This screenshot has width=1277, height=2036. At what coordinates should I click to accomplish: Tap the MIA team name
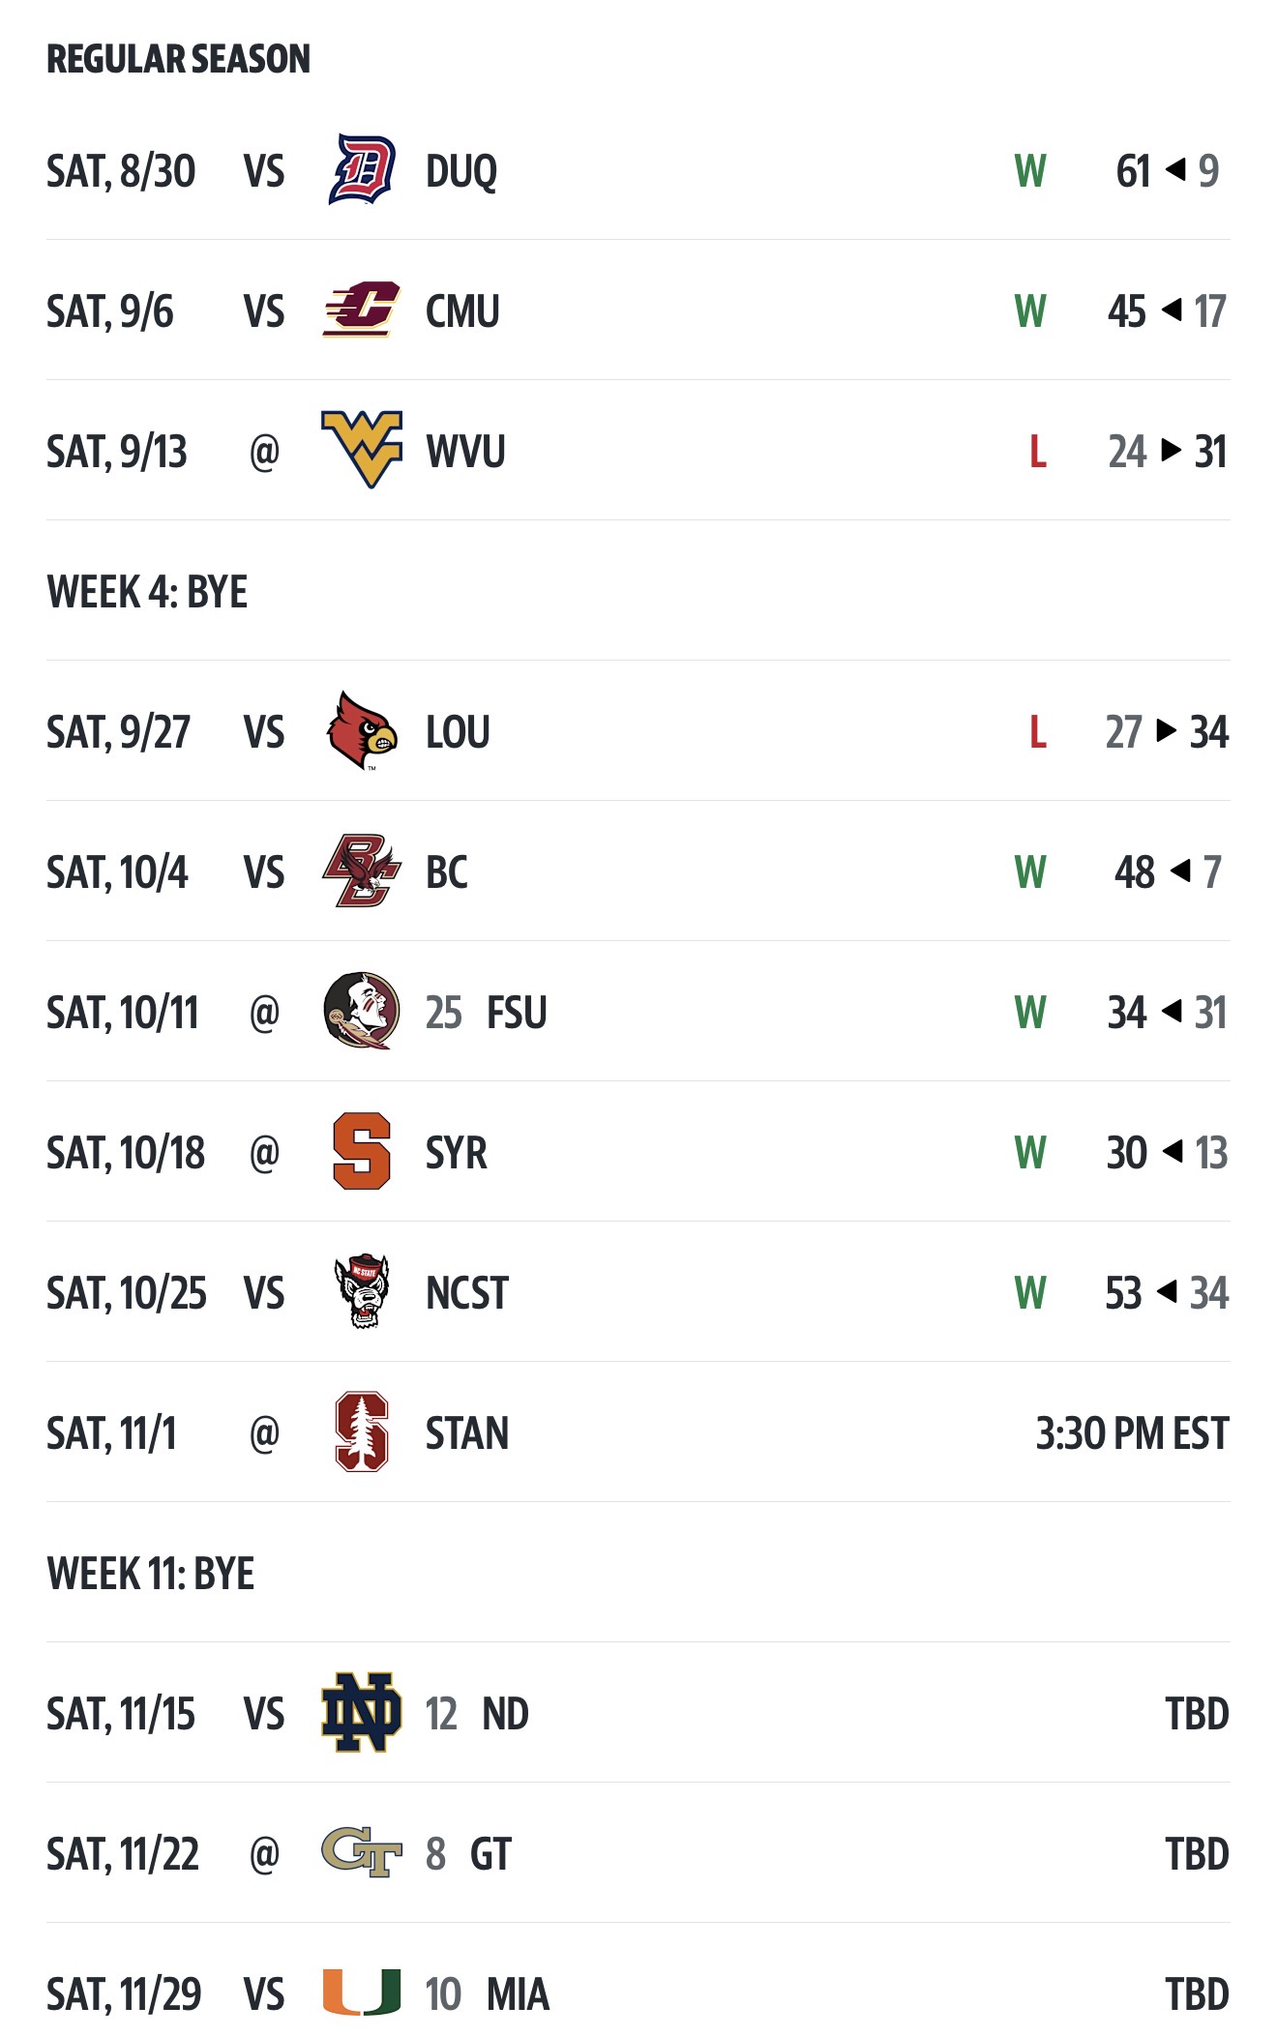click(518, 1994)
